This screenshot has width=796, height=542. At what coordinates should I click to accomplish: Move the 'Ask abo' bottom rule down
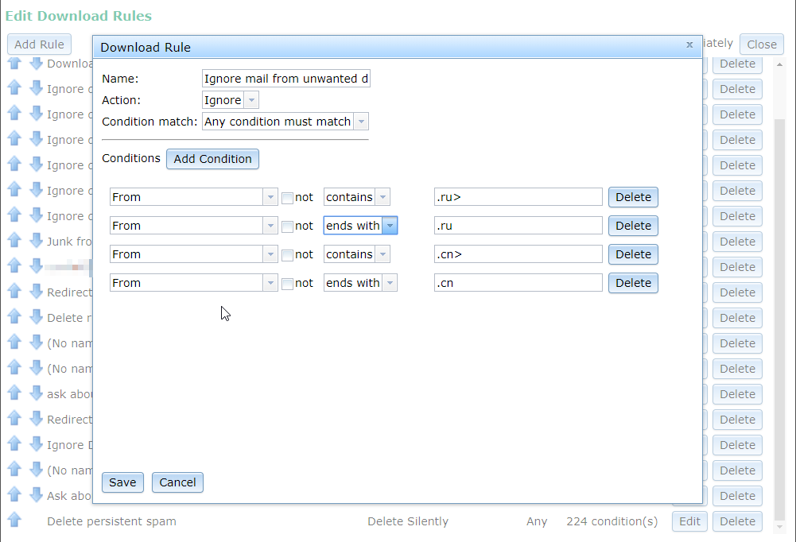click(x=36, y=495)
